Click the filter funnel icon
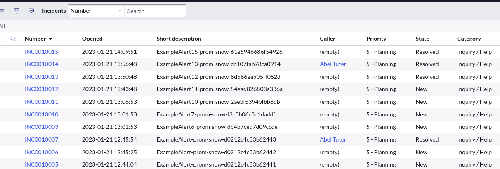The width and height of the screenshot is (500, 169). tap(17, 11)
